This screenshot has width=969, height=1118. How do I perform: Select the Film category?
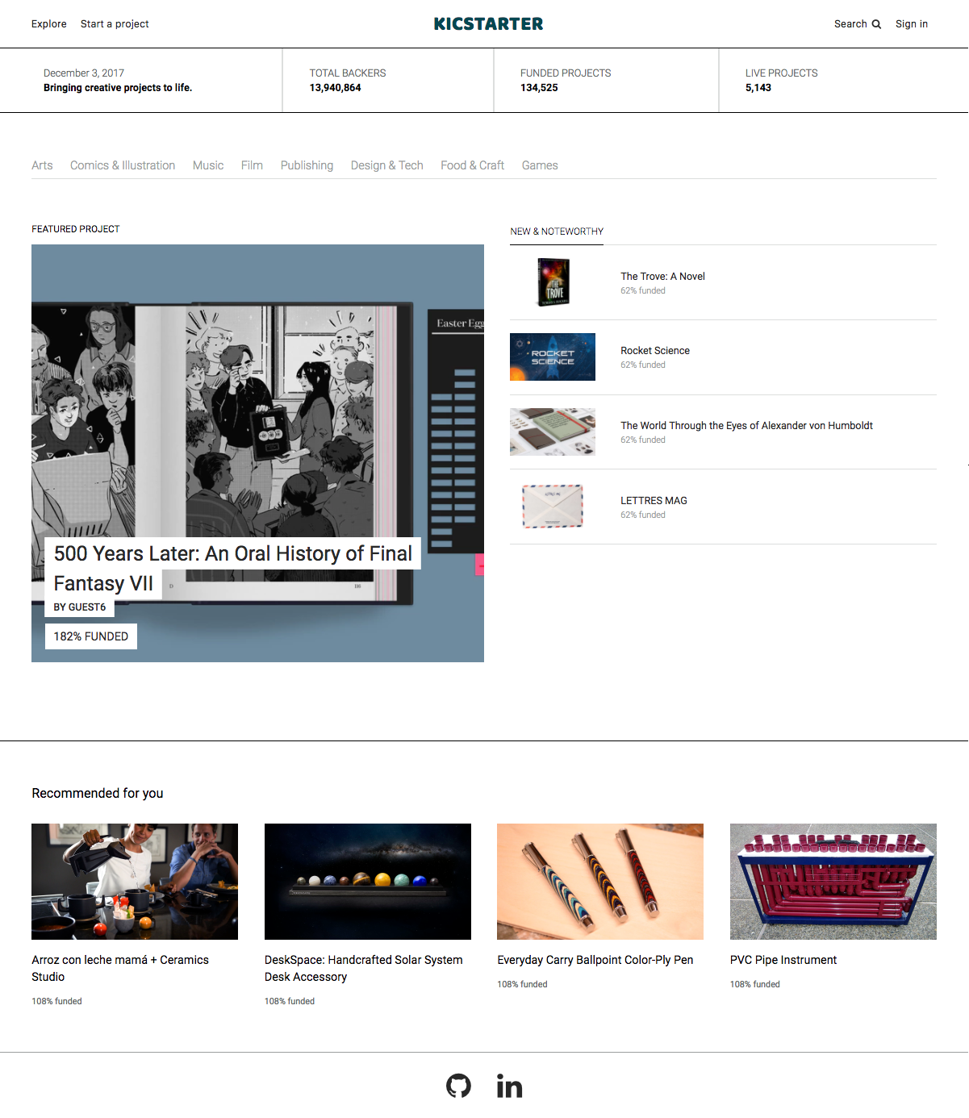click(x=252, y=165)
